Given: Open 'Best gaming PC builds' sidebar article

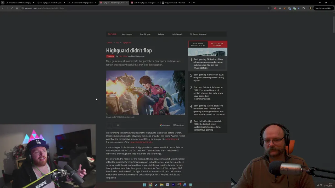Looking at the screenshot, I should click(208, 63).
